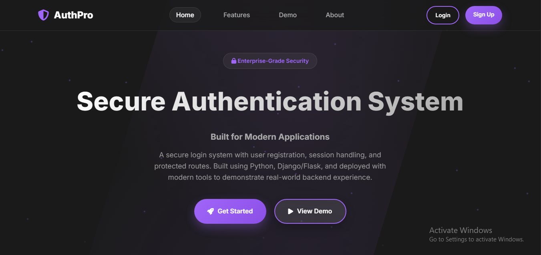Open the About nav link
Image resolution: width=541 pixels, height=255 pixels.
coord(335,15)
